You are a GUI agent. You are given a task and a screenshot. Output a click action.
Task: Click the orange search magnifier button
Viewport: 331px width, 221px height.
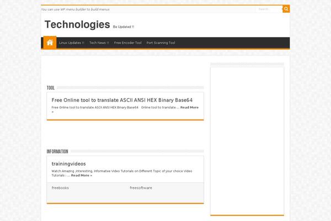click(286, 9)
